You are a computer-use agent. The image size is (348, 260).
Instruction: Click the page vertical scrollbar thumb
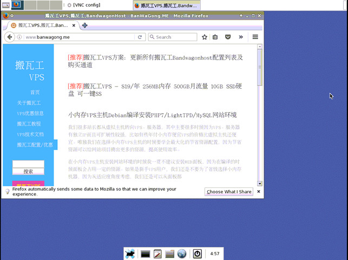260,67
